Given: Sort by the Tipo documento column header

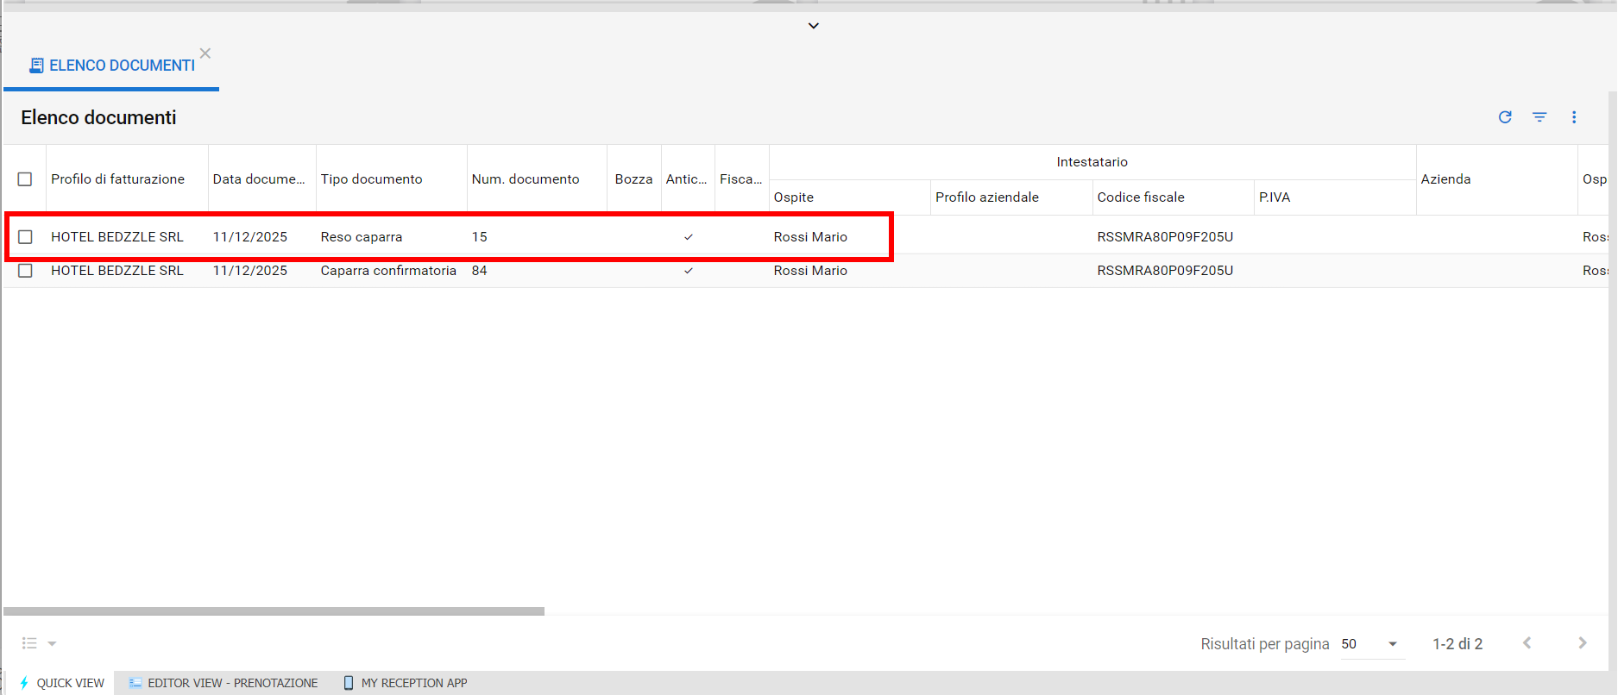Looking at the screenshot, I should [372, 179].
